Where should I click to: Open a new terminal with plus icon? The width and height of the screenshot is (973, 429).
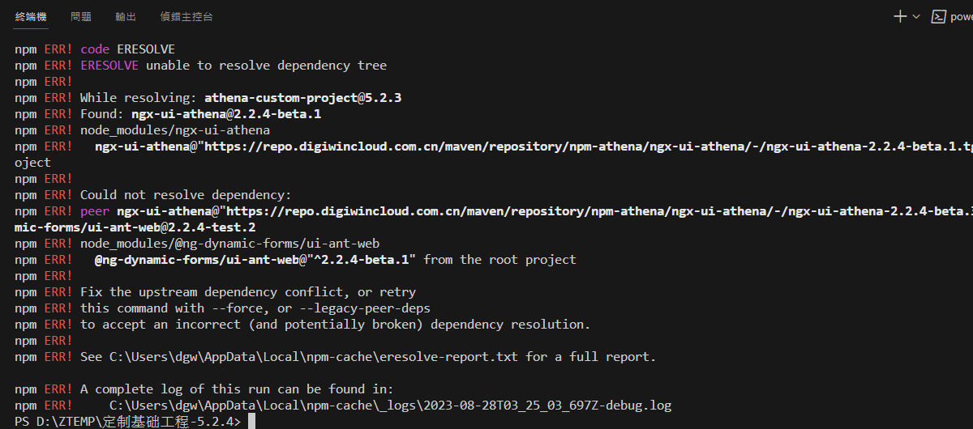[900, 16]
